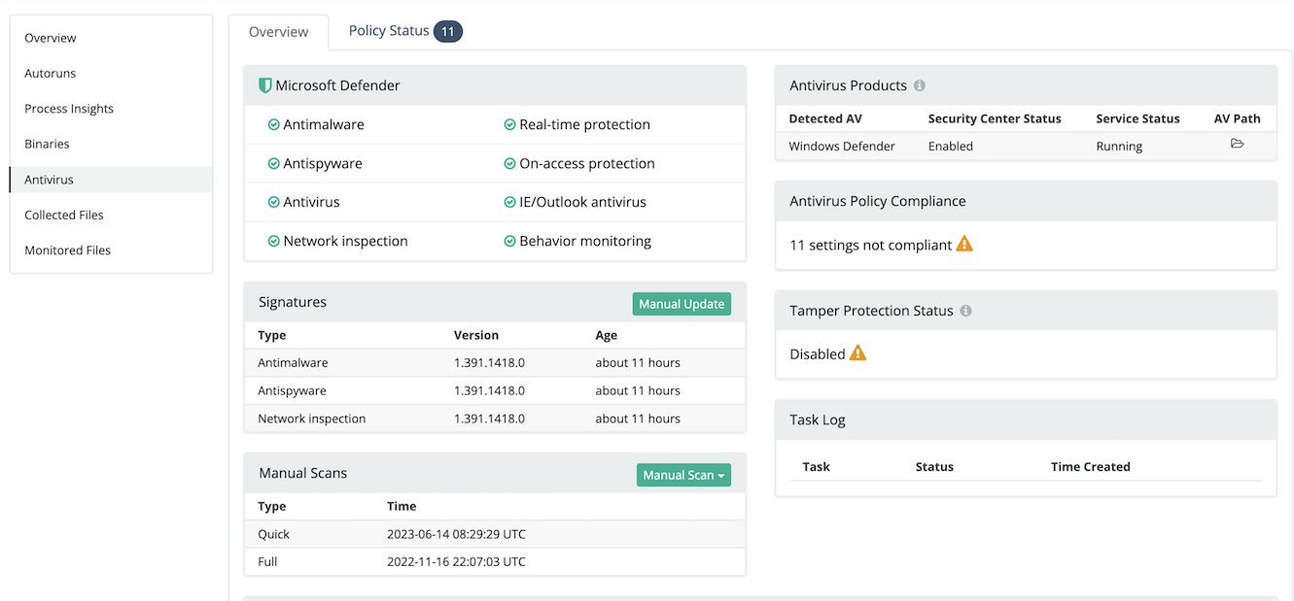Click the Real-time protection check icon
Viewport: 1294px width, 601px height.
[x=509, y=124]
